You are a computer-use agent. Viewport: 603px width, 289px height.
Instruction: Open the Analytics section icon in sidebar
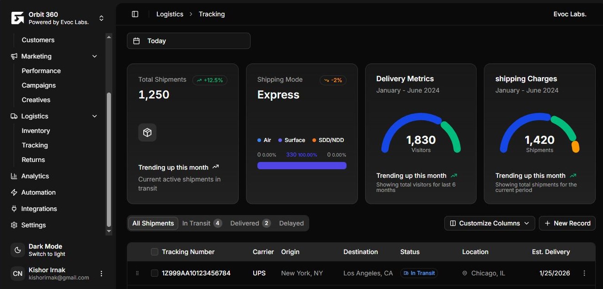[14, 176]
